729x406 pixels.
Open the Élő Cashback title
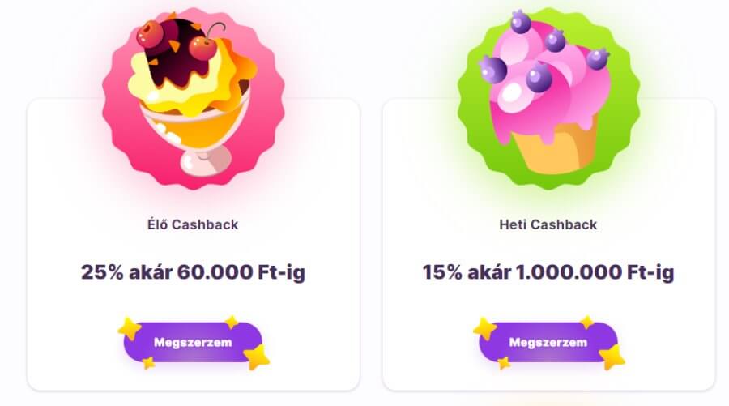pyautogui.click(x=193, y=224)
